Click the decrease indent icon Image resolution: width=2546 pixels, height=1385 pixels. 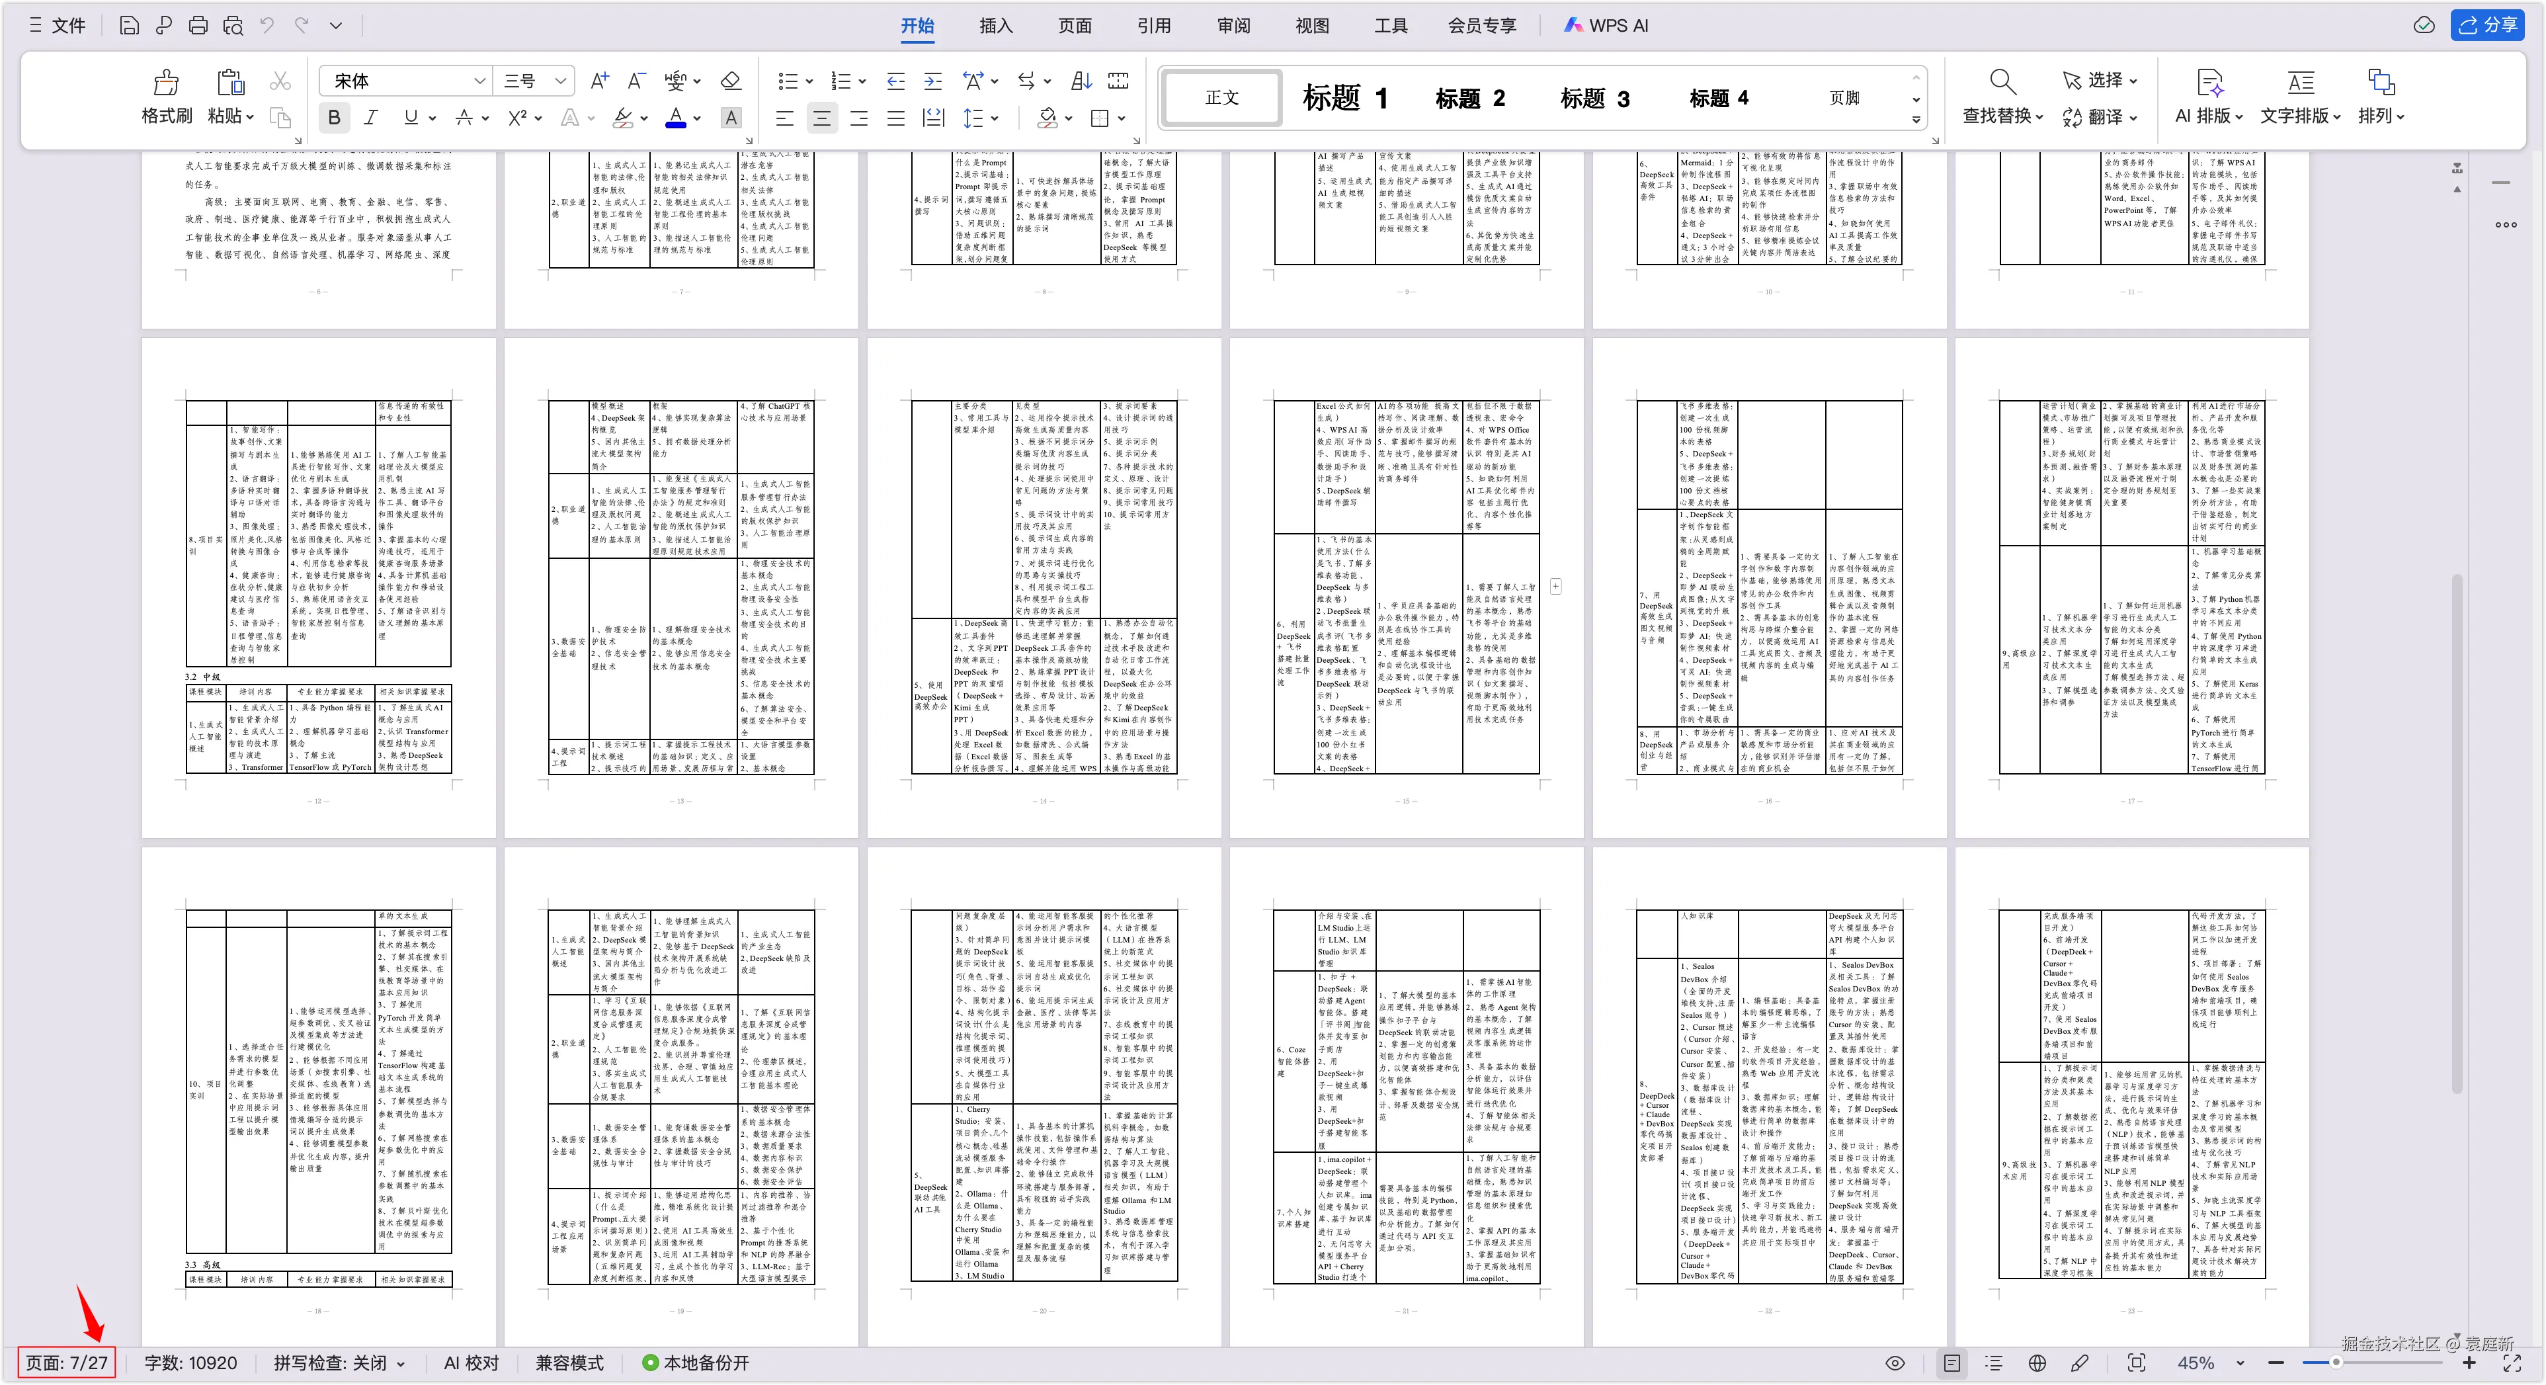click(895, 80)
